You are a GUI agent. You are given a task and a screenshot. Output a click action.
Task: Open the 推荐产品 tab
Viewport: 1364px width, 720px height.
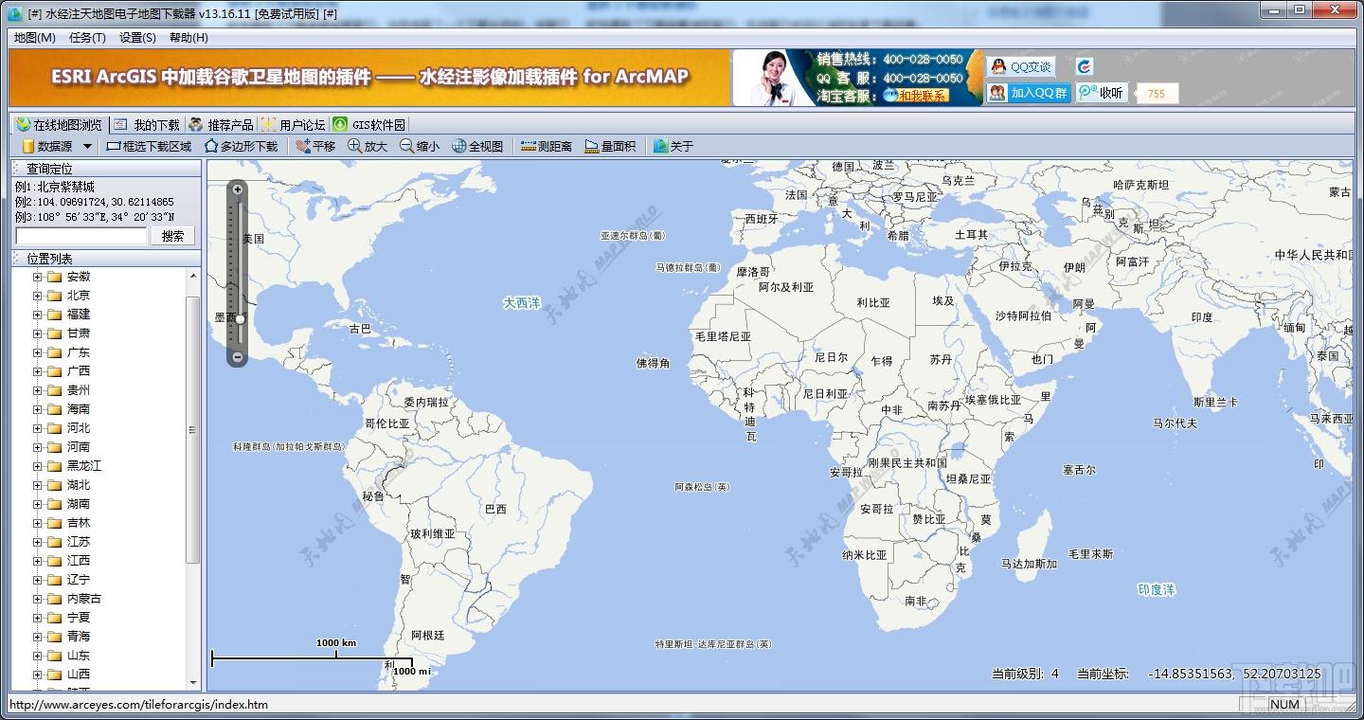tap(221, 124)
